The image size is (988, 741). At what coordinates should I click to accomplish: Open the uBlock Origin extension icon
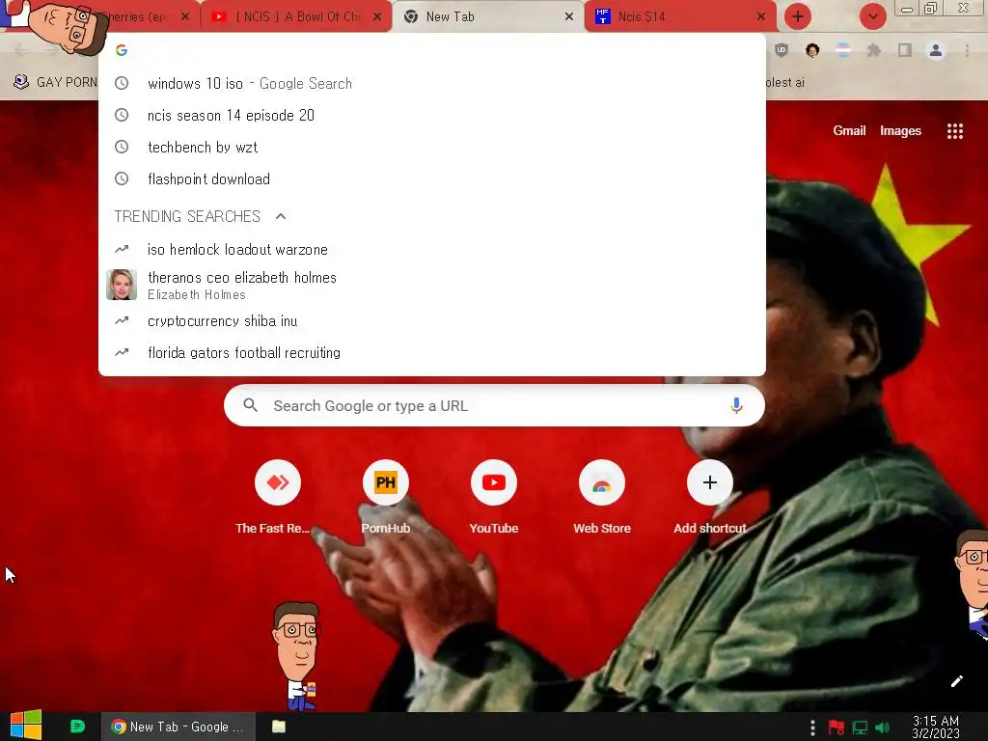782,50
